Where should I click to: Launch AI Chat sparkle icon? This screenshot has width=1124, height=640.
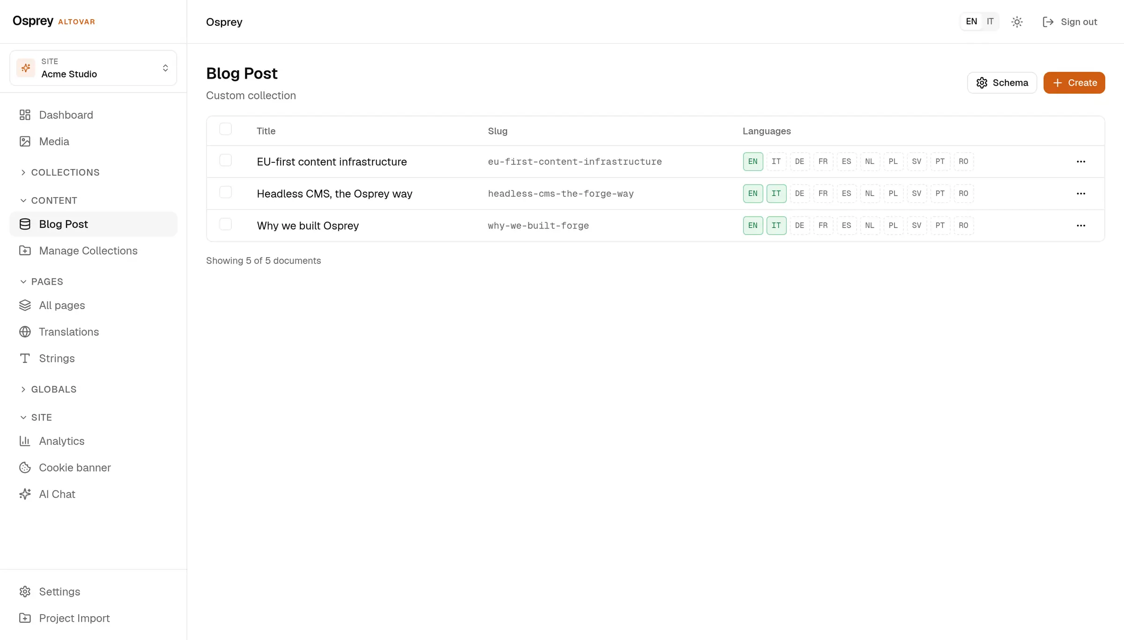(25, 494)
